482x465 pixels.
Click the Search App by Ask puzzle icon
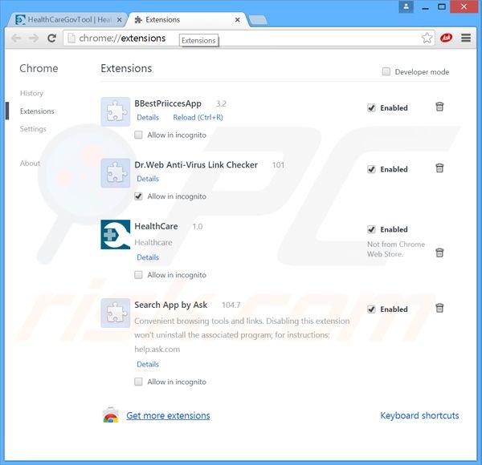(x=116, y=313)
